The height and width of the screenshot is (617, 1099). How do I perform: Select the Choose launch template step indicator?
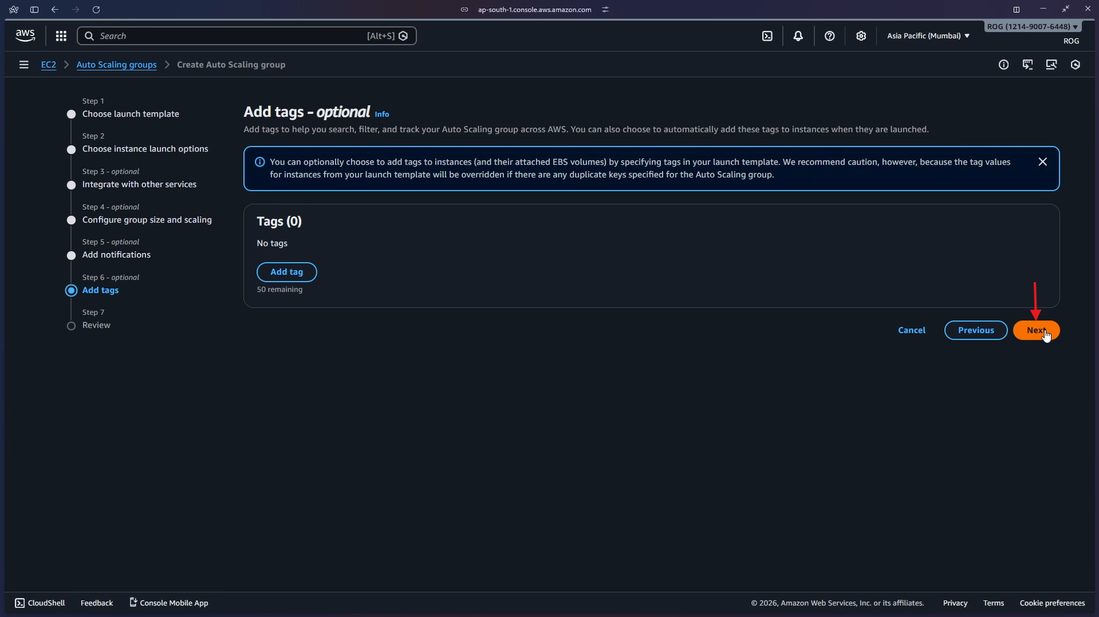pos(71,114)
